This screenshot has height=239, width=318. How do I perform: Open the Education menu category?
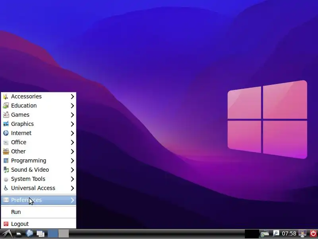tap(39, 106)
